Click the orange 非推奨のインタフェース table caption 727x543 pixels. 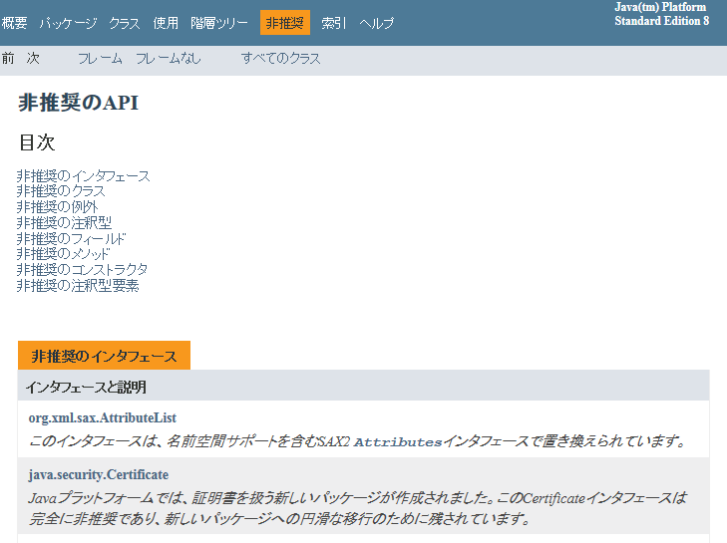[105, 356]
